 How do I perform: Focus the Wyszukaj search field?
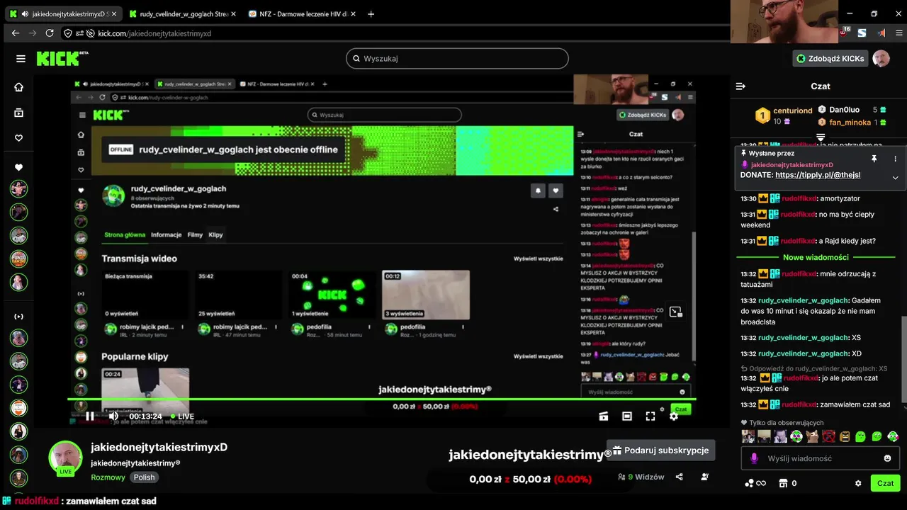pyautogui.click(x=457, y=59)
